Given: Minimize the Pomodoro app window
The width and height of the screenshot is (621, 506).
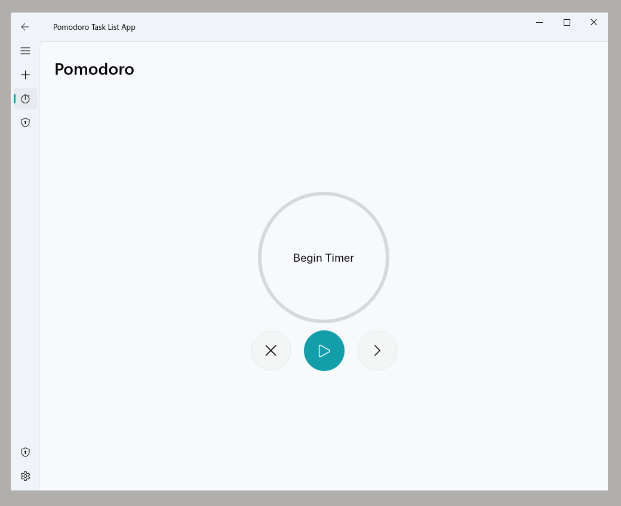Looking at the screenshot, I should 539,23.
